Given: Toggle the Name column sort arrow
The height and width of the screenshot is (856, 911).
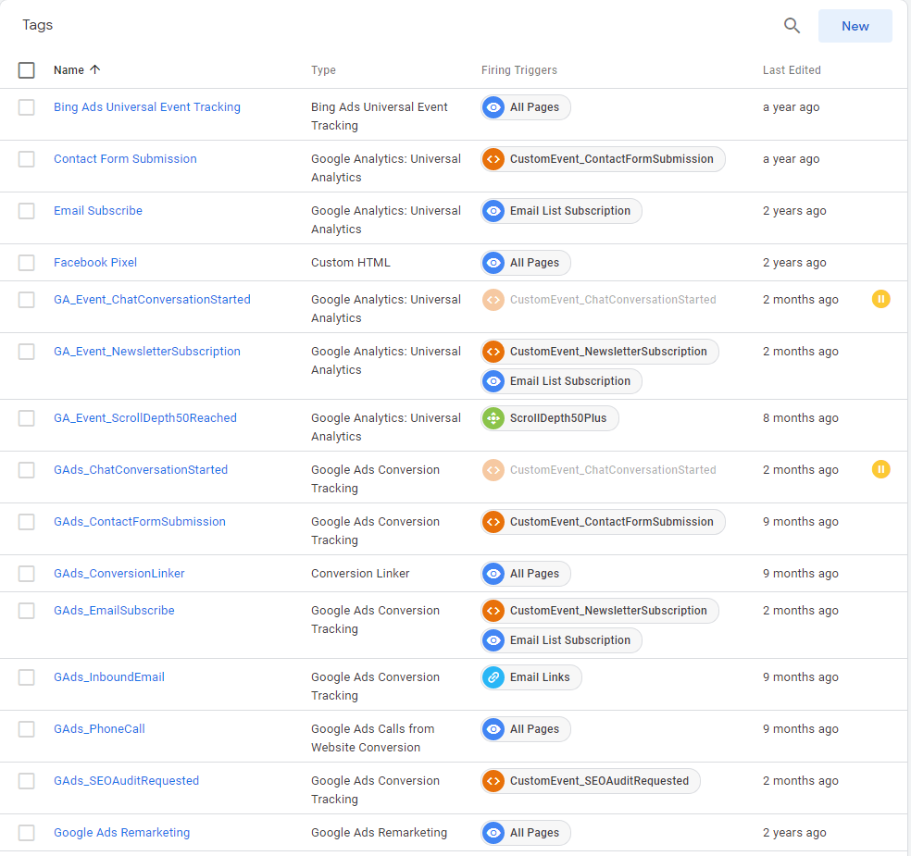Looking at the screenshot, I should click(95, 69).
